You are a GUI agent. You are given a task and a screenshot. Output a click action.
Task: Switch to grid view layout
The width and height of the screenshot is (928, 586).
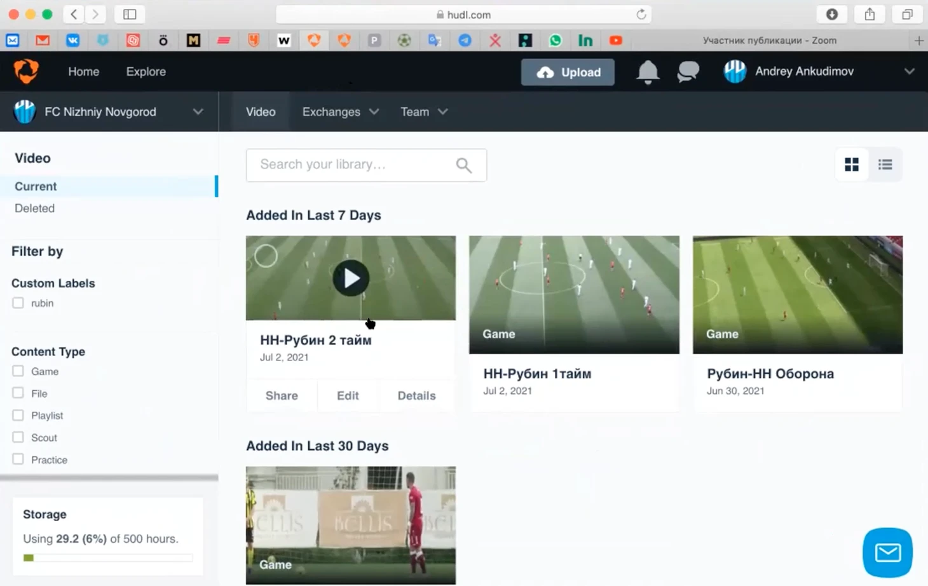pos(851,165)
